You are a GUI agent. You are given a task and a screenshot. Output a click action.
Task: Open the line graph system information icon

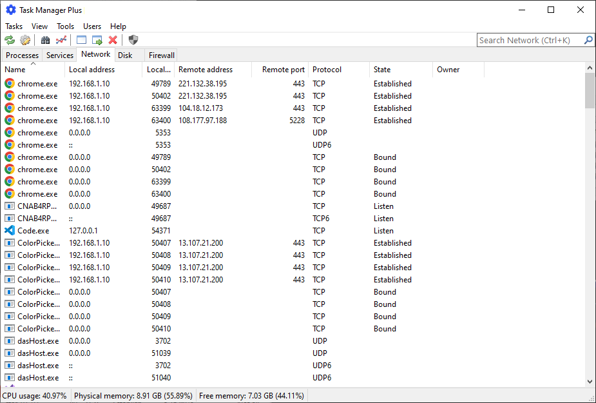(61, 40)
